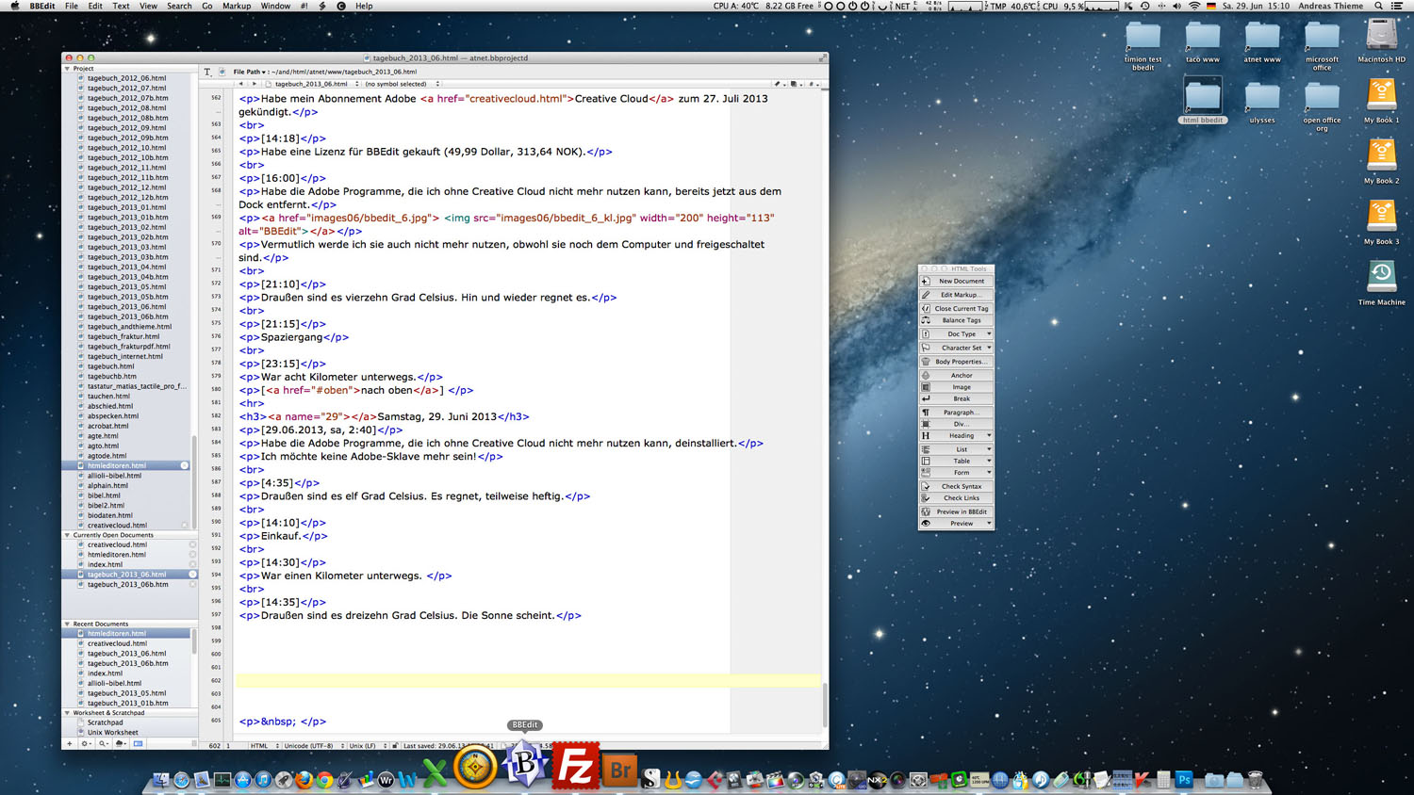Open the Doc Type dropdown in HTML Tools
Image resolution: width=1414 pixels, height=795 pixels.
[956, 334]
